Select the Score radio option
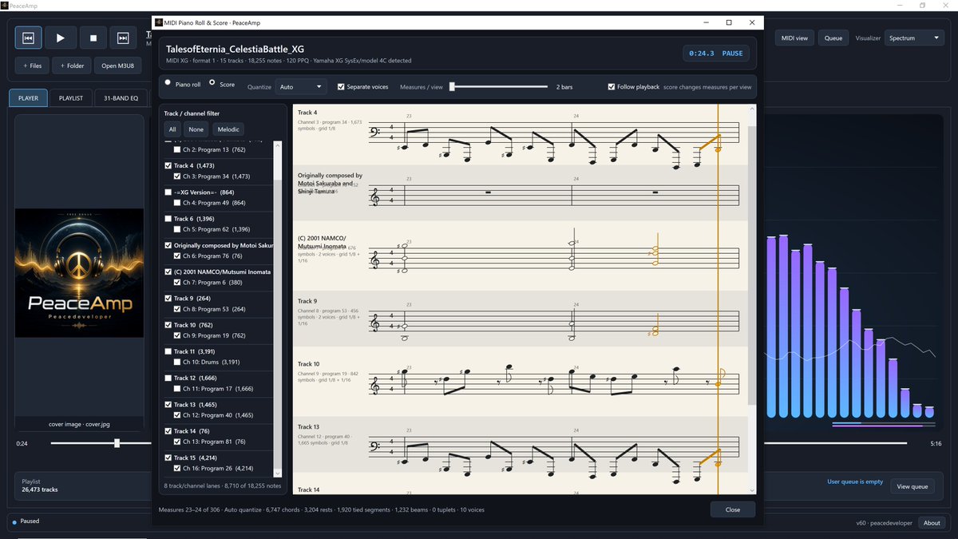958x539 pixels. pos(212,81)
